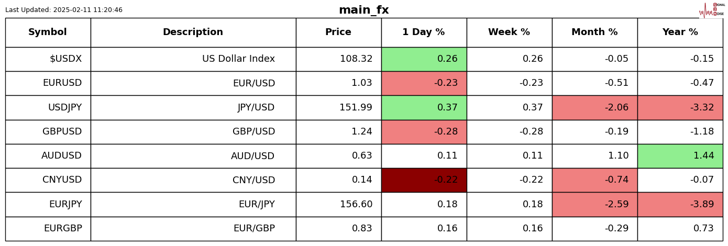Select the red USDJPY Year % cell
The height and width of the screenshot is (246, 728).
pyautogui.click(x=680, y=108)
